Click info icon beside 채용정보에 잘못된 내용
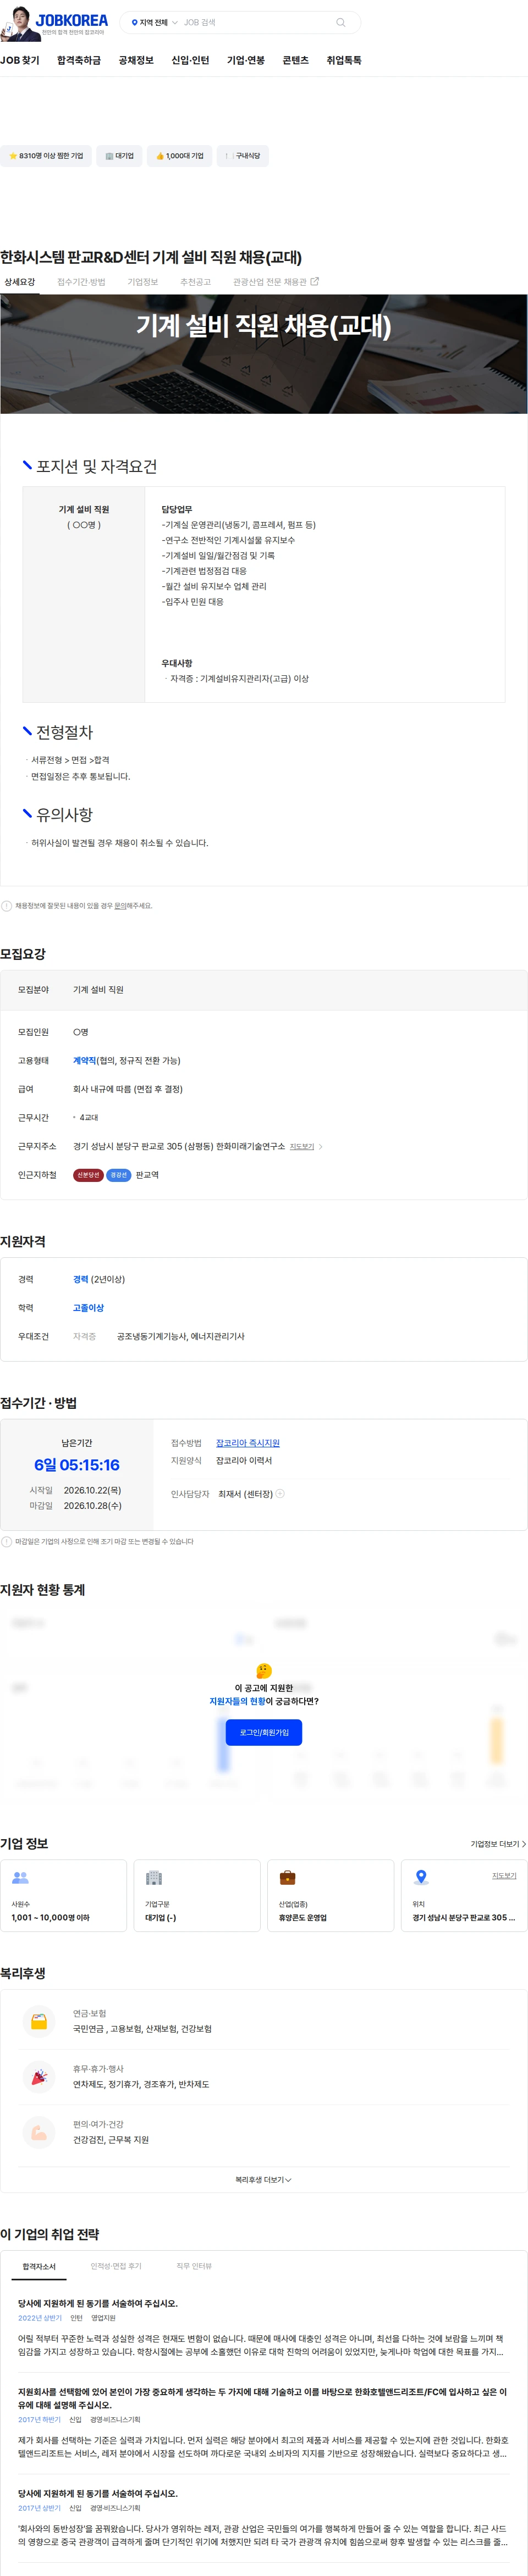This screenshot has width=528, height=2576. (x=7, y=906)
